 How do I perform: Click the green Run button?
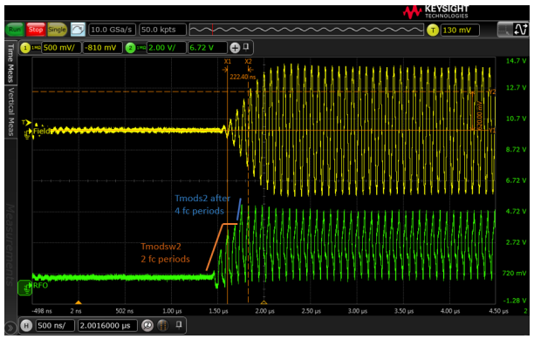pyautogui.click(x=15, y=30)
